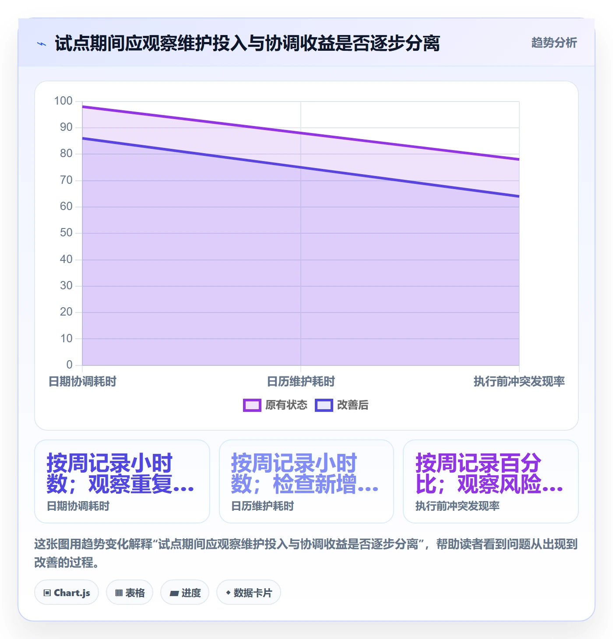This screenshot has width=613, height=639.
Task: Click the 0 y-axis value
Action: (x=69, y=365)
